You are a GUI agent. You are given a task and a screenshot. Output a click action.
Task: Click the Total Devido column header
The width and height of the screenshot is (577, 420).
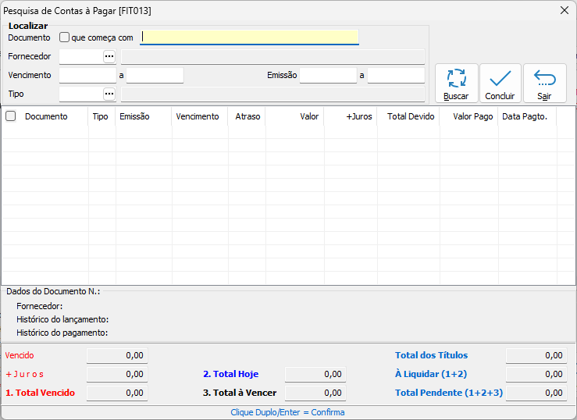(x=411, y=116)
